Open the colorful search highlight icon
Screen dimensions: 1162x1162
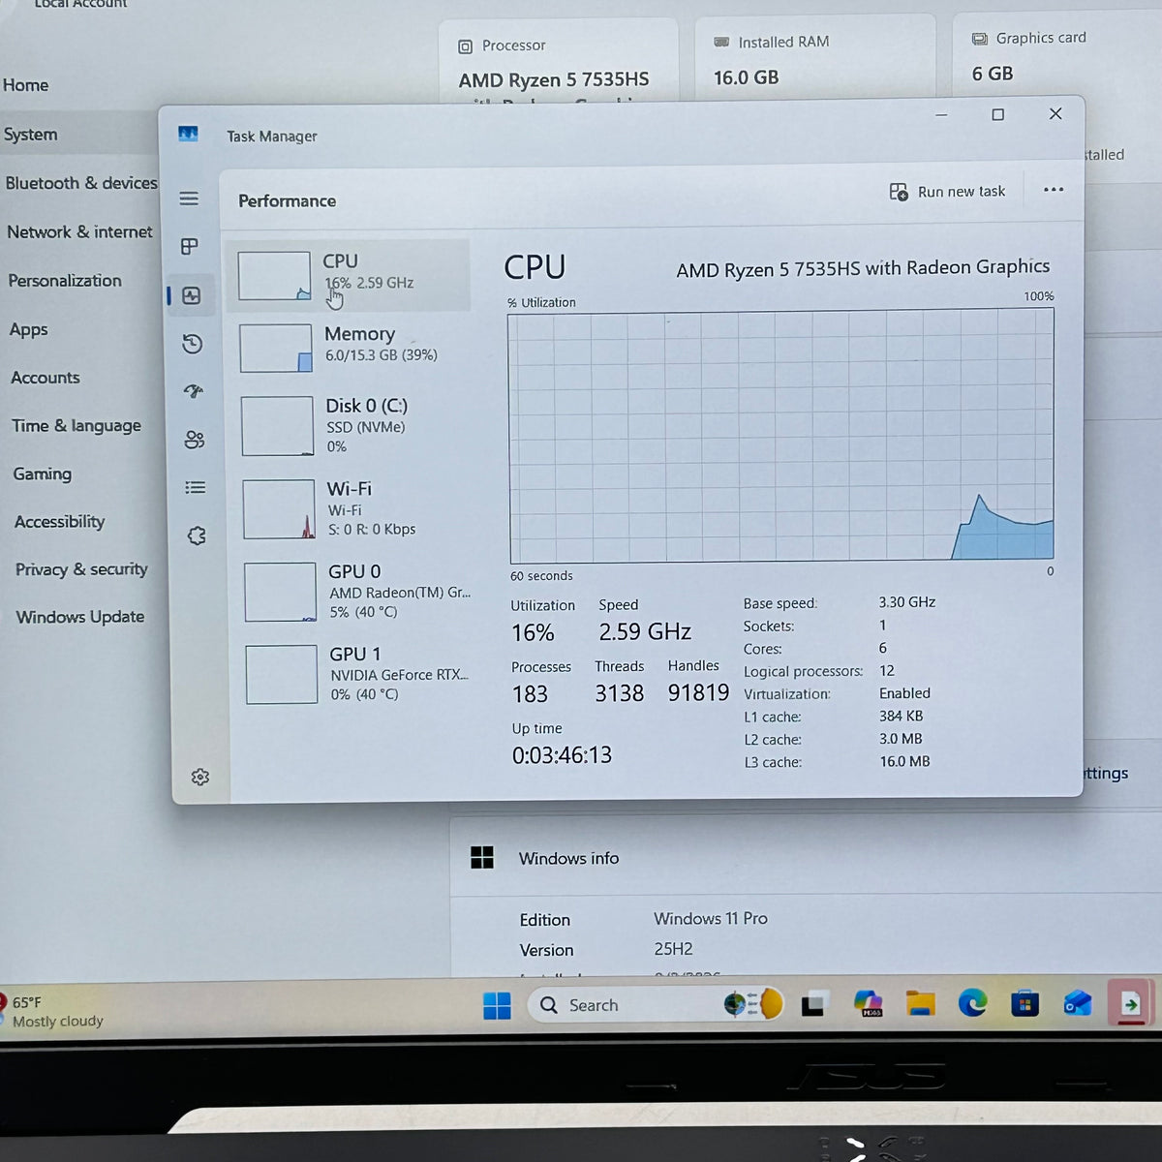[753, 1004]
